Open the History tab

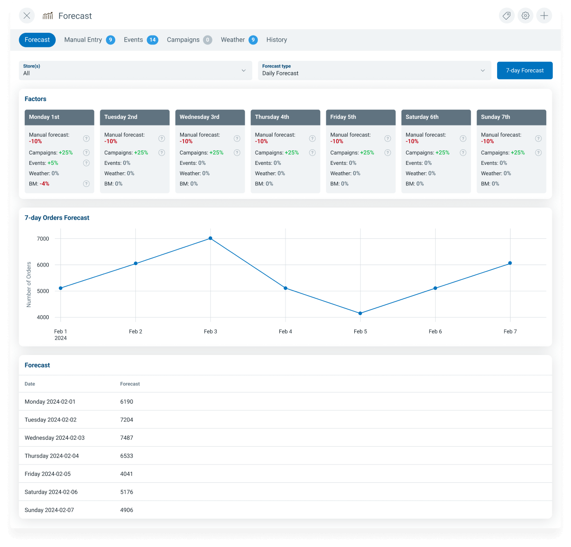tap(277, 40)
